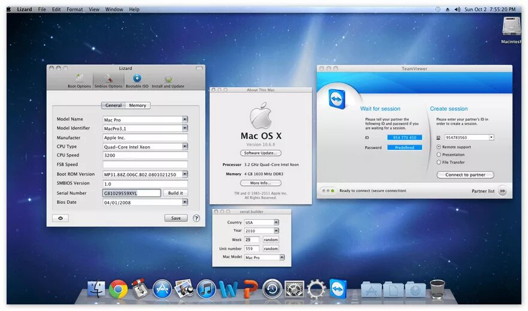Click More Info button

[260, 183]
